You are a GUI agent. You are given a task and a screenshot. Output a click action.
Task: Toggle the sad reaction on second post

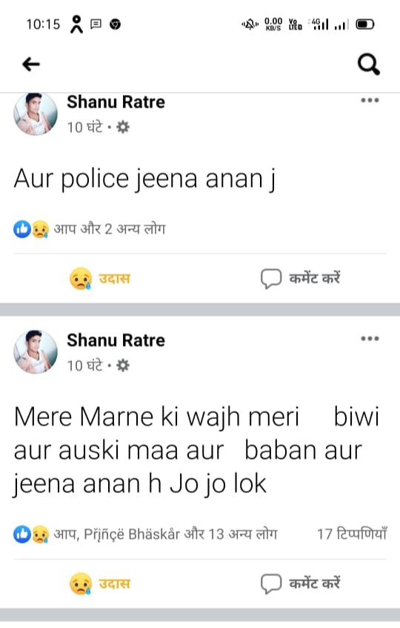[x=100, y=584]
